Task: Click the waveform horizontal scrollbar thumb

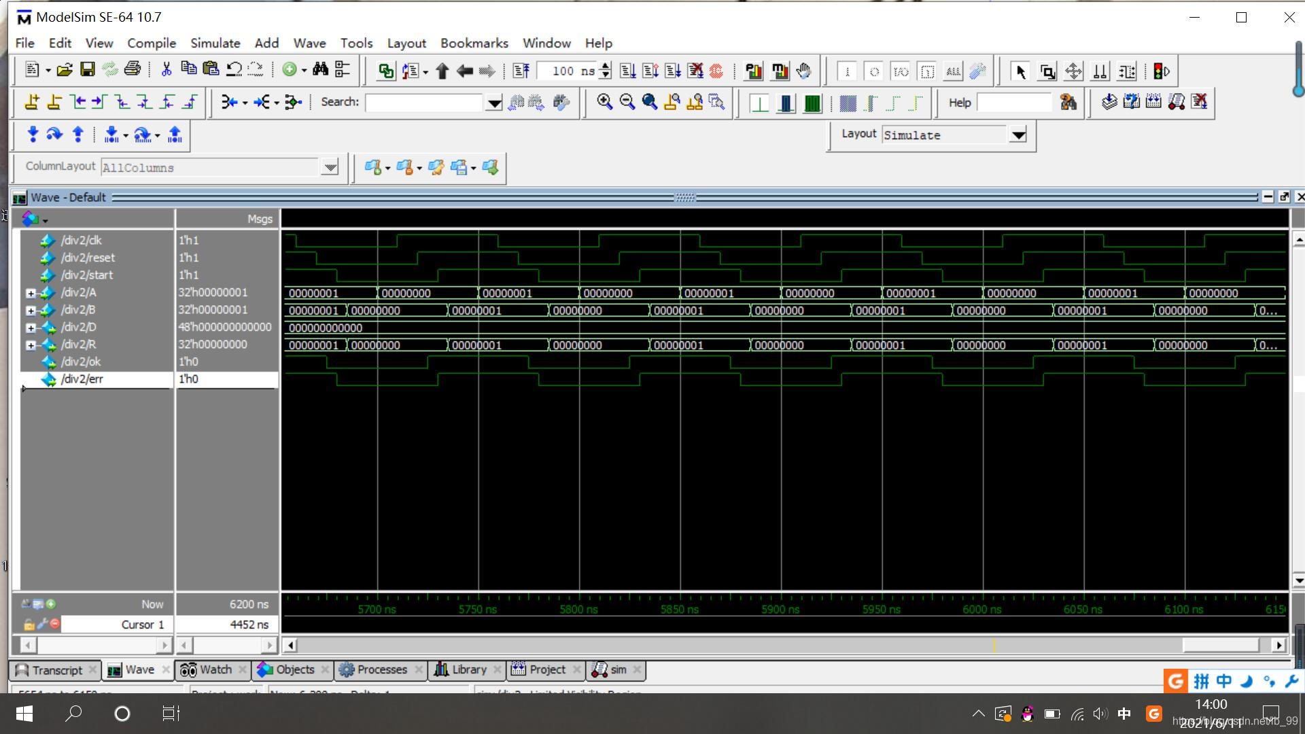Action: tap(1221, 645)
